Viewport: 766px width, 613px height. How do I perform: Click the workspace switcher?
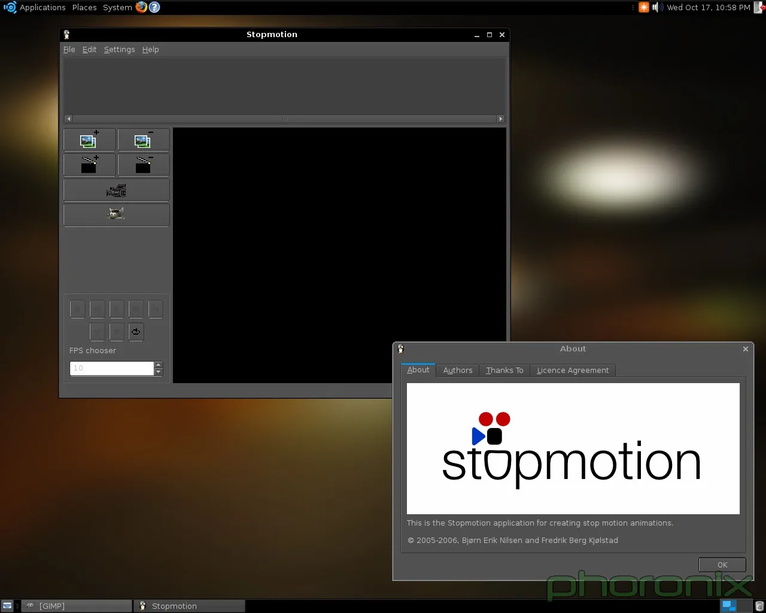click(x=735, y=606)
